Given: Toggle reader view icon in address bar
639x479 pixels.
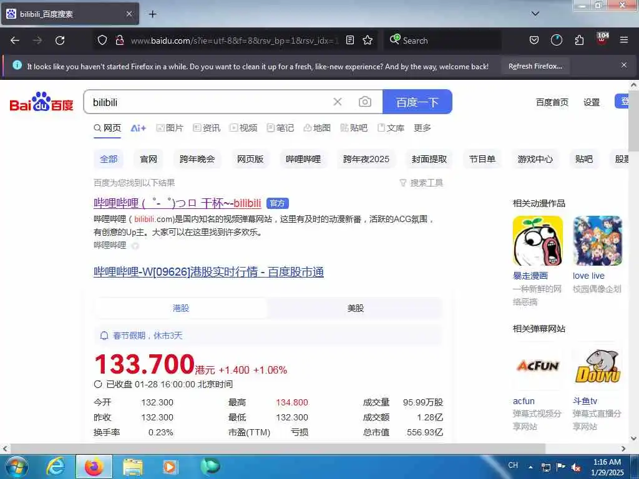Looking at the screenshot, I should click(350, 40).
